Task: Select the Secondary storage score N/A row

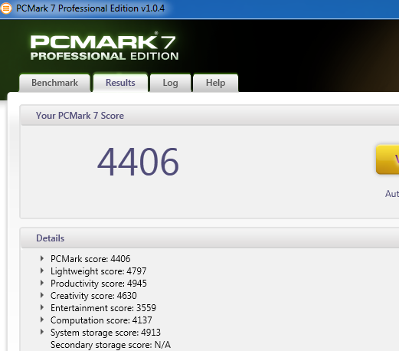Action: click(x=110, y=345)
